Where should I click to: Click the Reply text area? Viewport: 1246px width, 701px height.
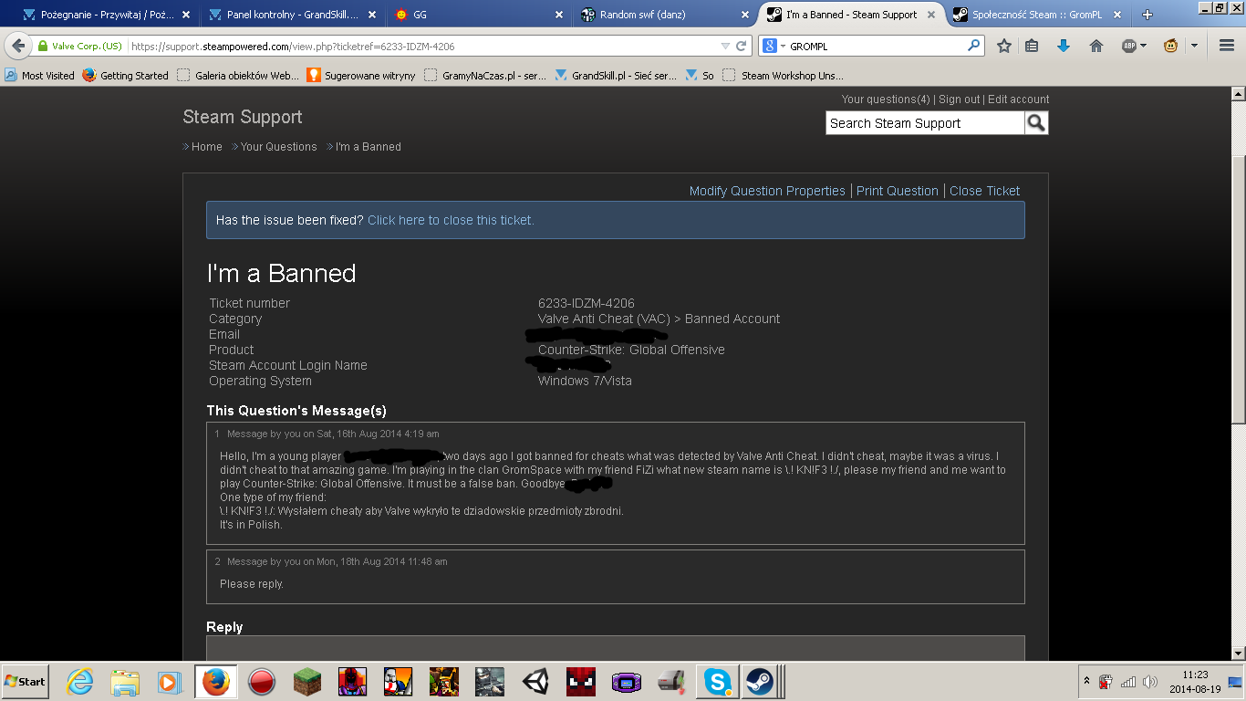pos(616,648)
